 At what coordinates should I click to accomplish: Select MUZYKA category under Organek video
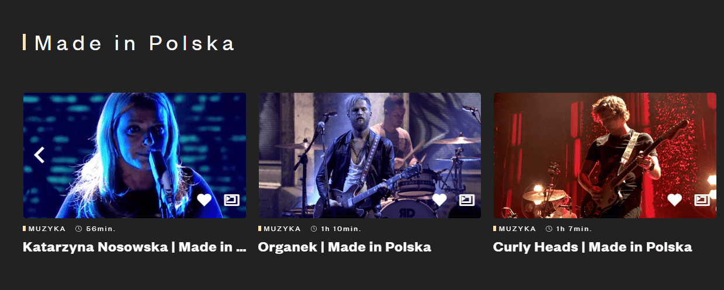click(x=282, y=229)
